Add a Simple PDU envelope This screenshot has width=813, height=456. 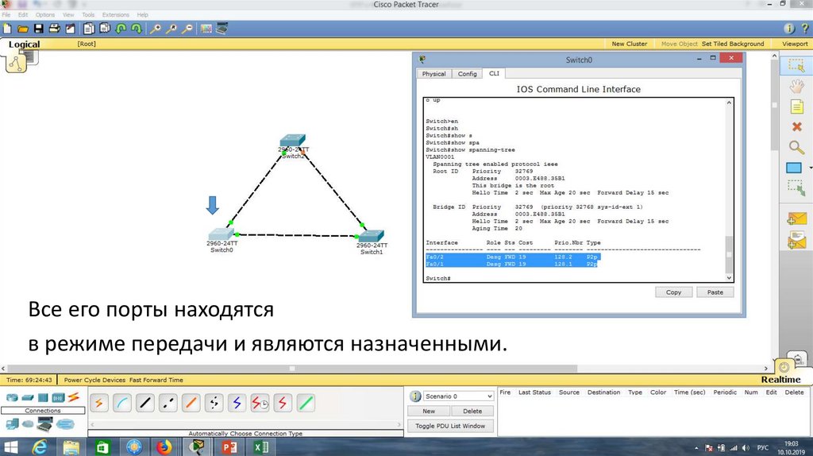[796, 218]
